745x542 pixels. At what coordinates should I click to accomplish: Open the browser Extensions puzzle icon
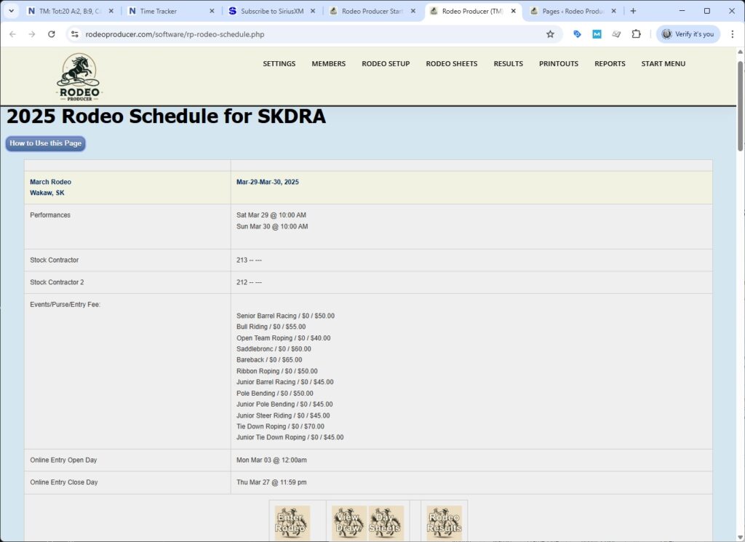tap(634, 33)
